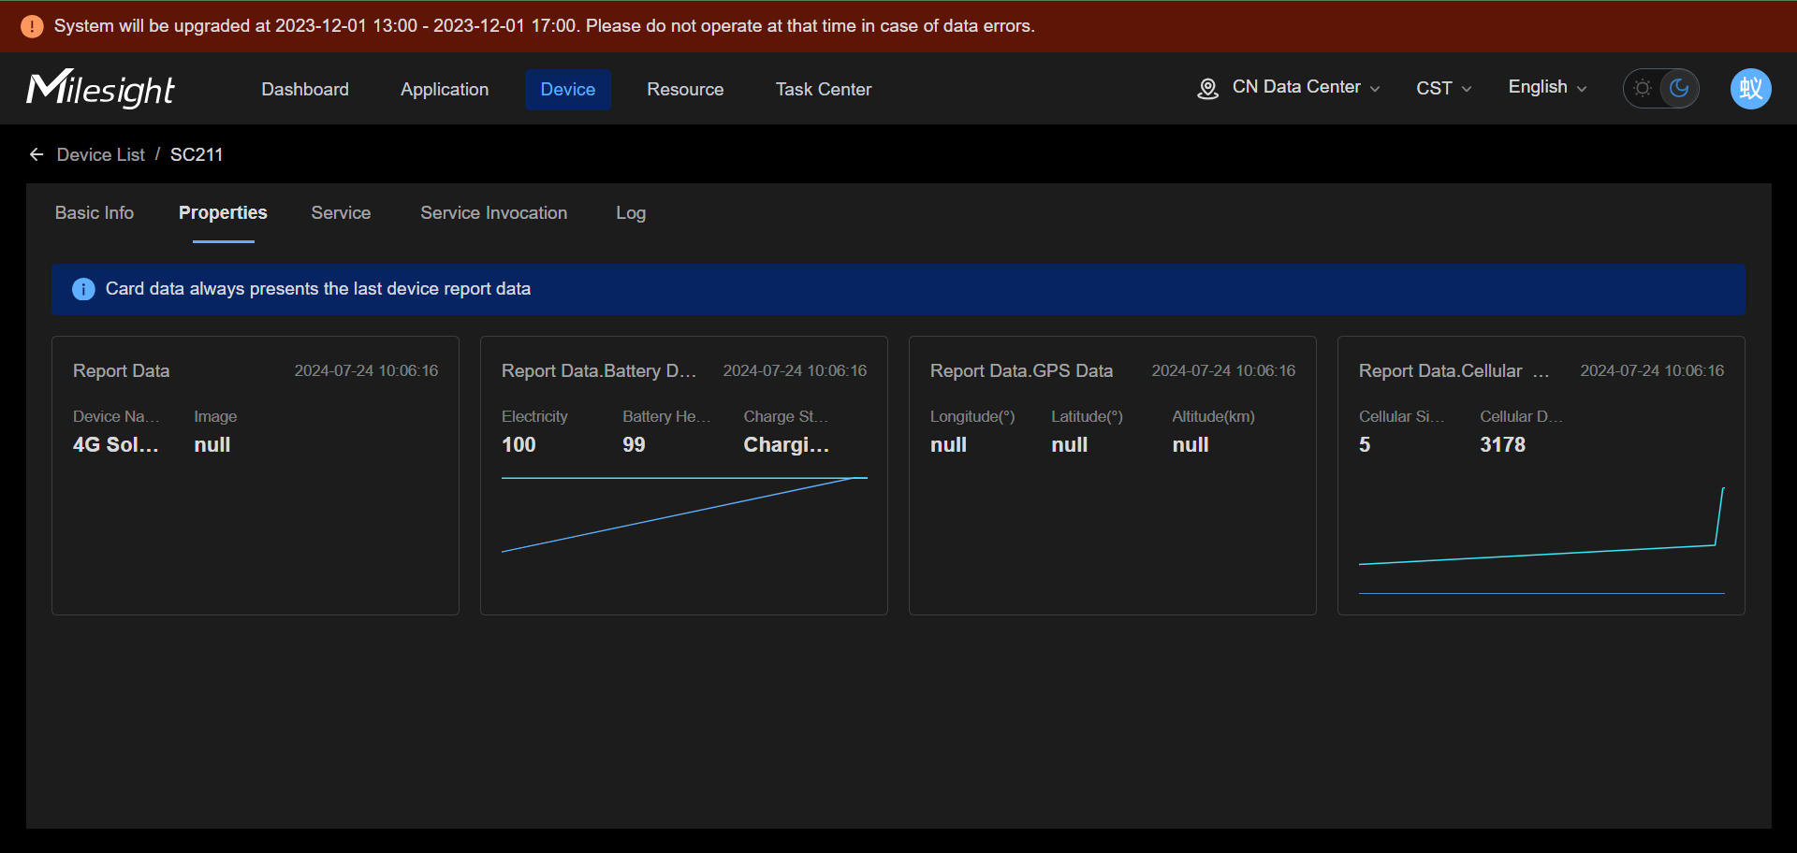Screen dimensions: 1797x853
Task: Click the orange warning icon in banner
Action: pyautogui.click(x=32, y=26)
